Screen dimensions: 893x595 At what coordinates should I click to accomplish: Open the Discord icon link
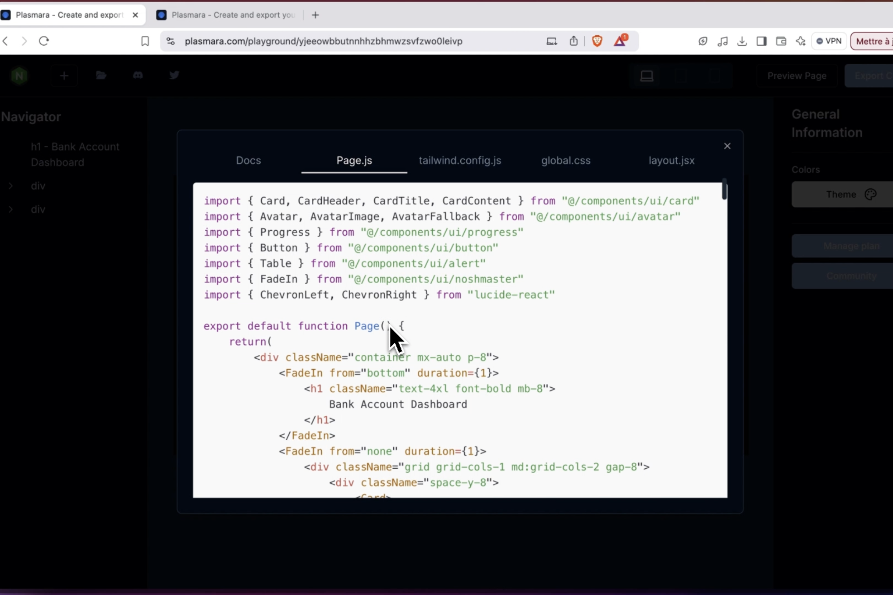click(x=138, y=75)
